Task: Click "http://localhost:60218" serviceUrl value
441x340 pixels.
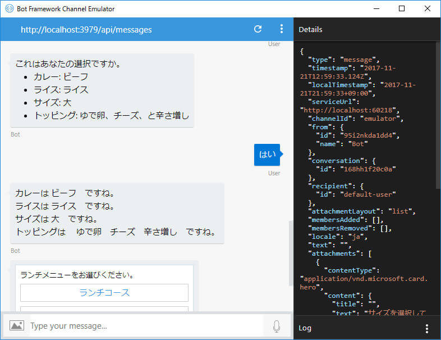Action: pos(348,110)
